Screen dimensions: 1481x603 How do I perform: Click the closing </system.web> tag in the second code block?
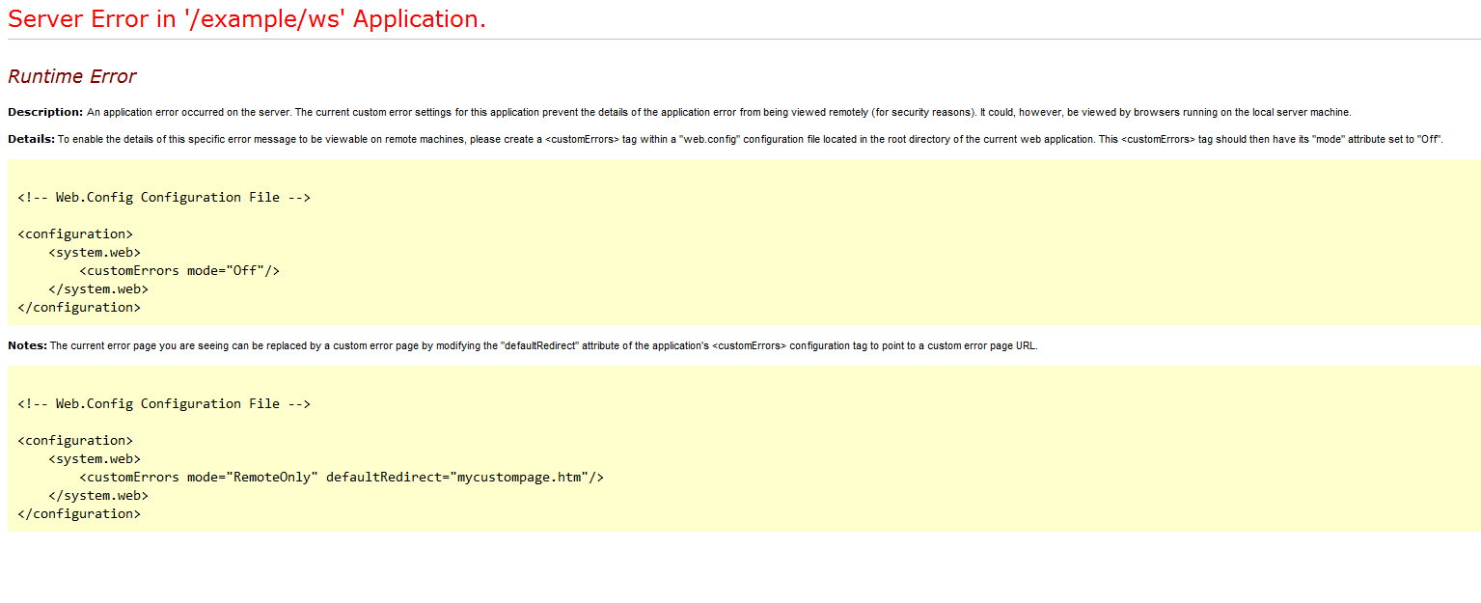pyautogui.click(x=98, y=495)
